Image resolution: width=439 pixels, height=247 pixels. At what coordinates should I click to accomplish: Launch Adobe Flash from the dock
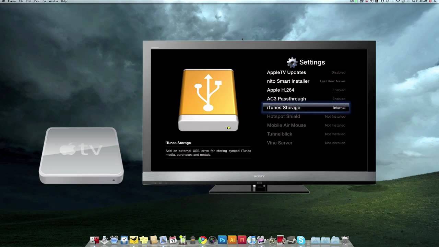pos(242,240)
